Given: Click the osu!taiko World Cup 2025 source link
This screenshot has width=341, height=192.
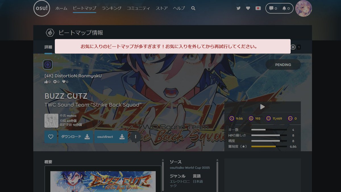Looking at the screenshot, I should (190, 168).
